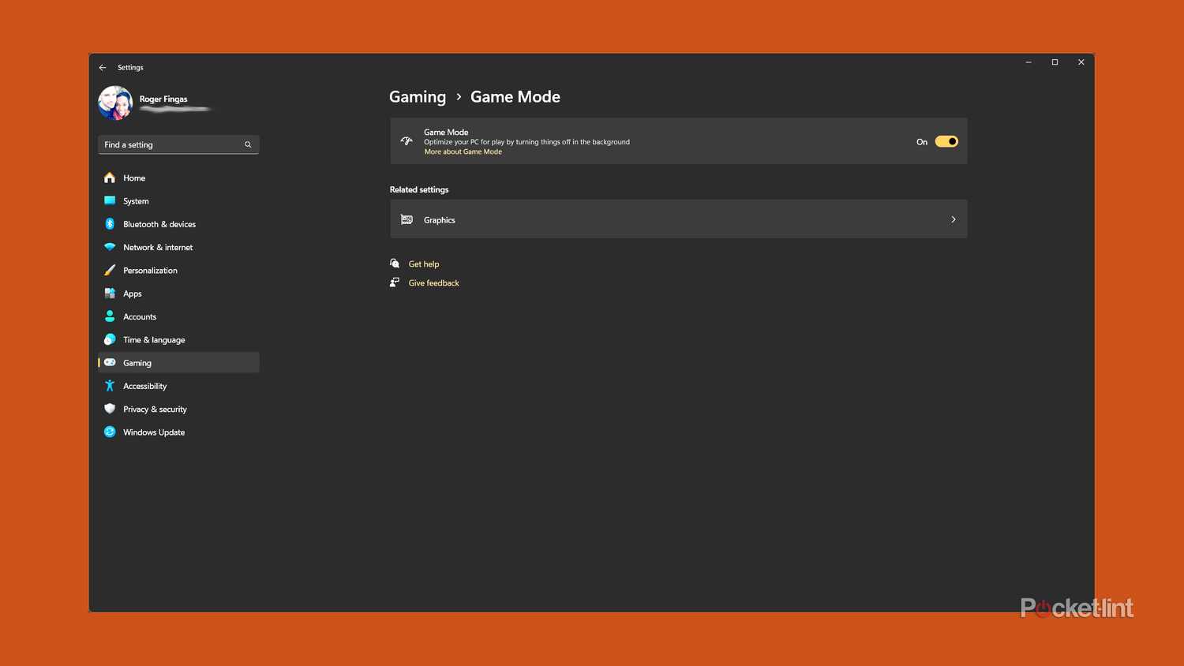Click "Get help"

[x=424, y=264]
